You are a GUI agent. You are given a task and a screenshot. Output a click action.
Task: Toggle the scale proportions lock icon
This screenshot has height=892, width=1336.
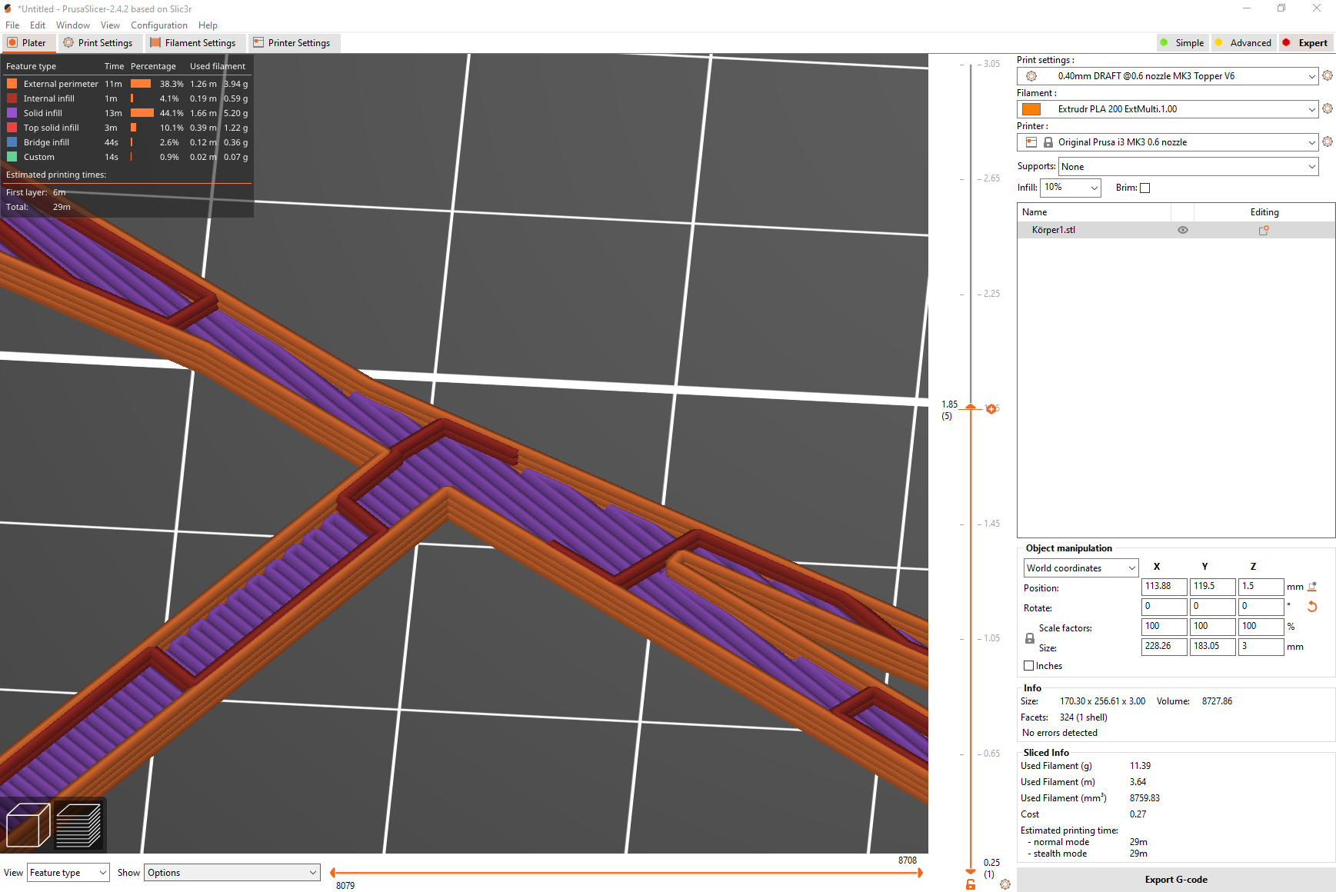coord(1030,638)
